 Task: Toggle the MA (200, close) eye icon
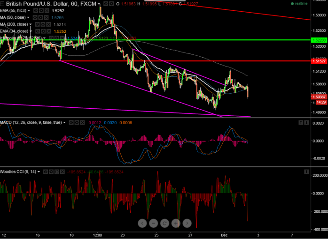(x=37, y=24)
